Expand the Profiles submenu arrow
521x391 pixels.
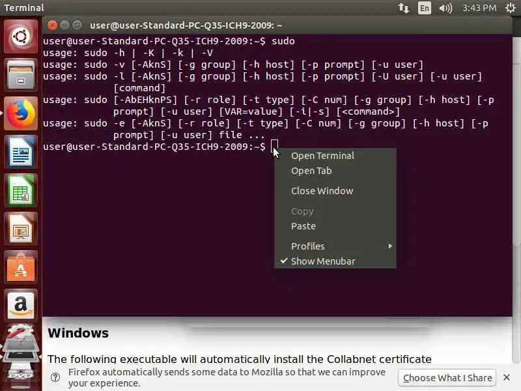point(390,246)
